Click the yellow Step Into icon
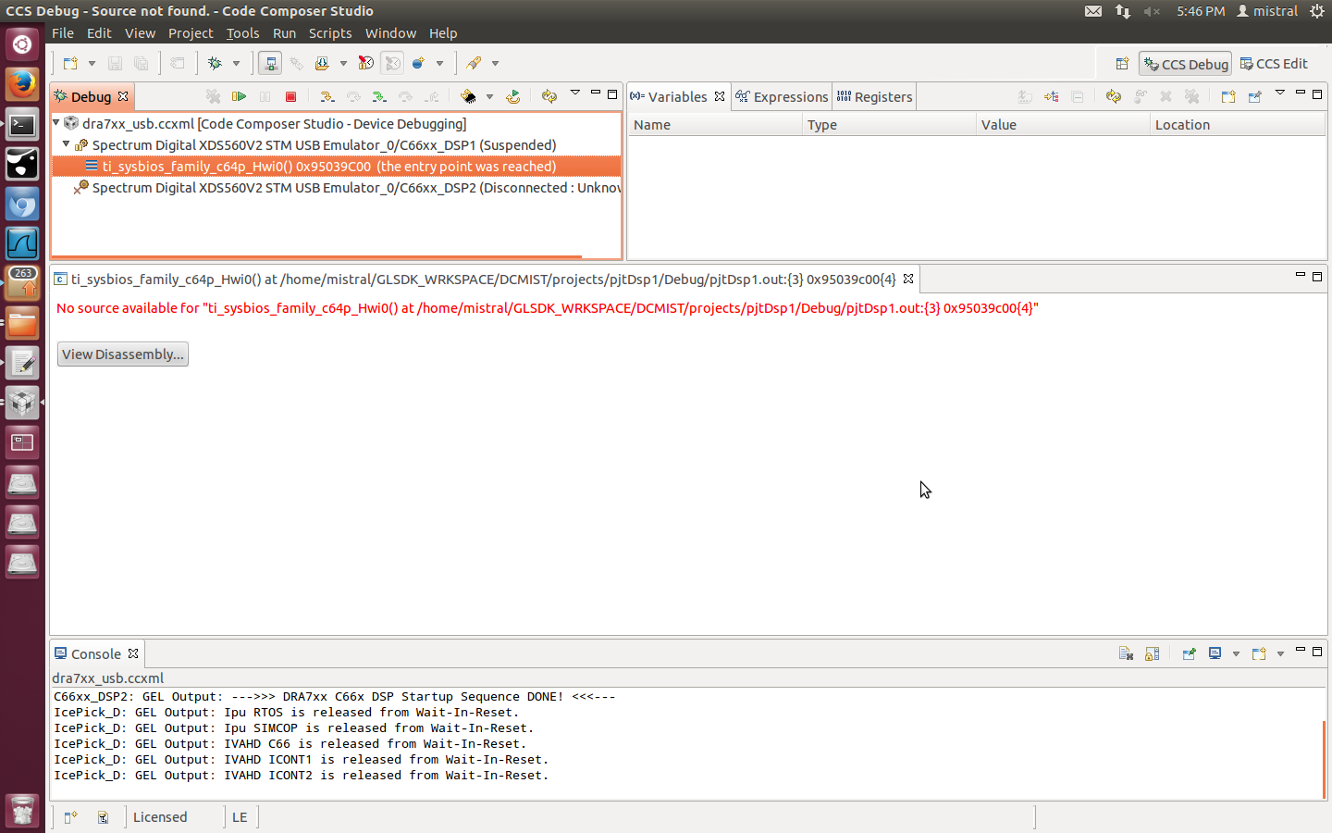 click(327, 96)
